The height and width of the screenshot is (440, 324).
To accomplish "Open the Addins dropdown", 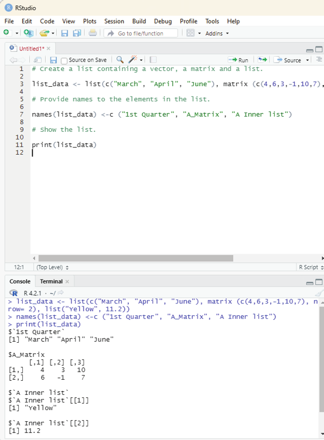I will point(217,33).
